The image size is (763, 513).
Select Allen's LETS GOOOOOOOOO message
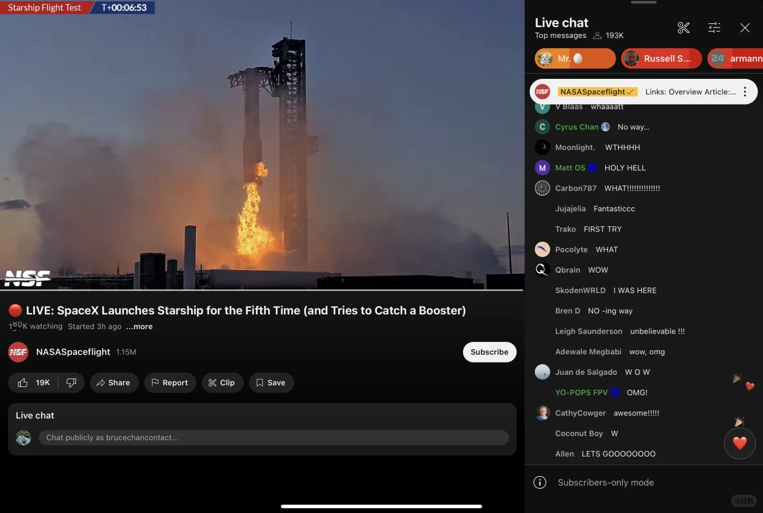[x=605, y=454]
